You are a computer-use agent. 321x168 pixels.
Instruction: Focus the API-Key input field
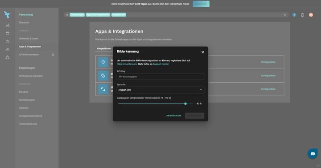pyautogui.click(x=160, y=77)
